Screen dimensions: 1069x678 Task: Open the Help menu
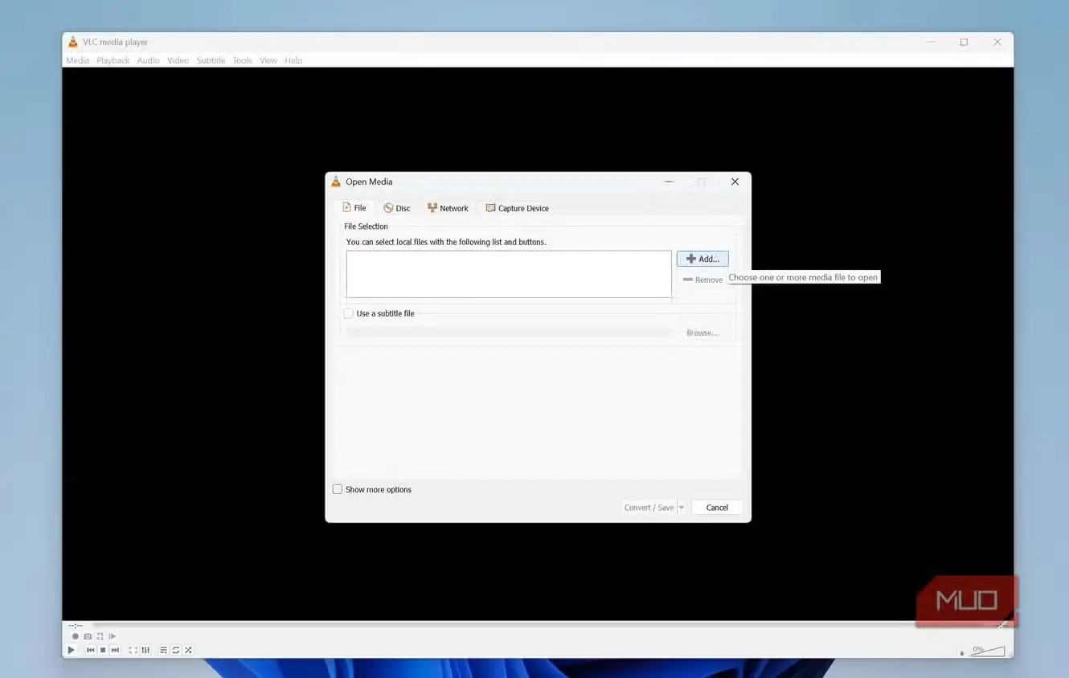tap(293, 60)
